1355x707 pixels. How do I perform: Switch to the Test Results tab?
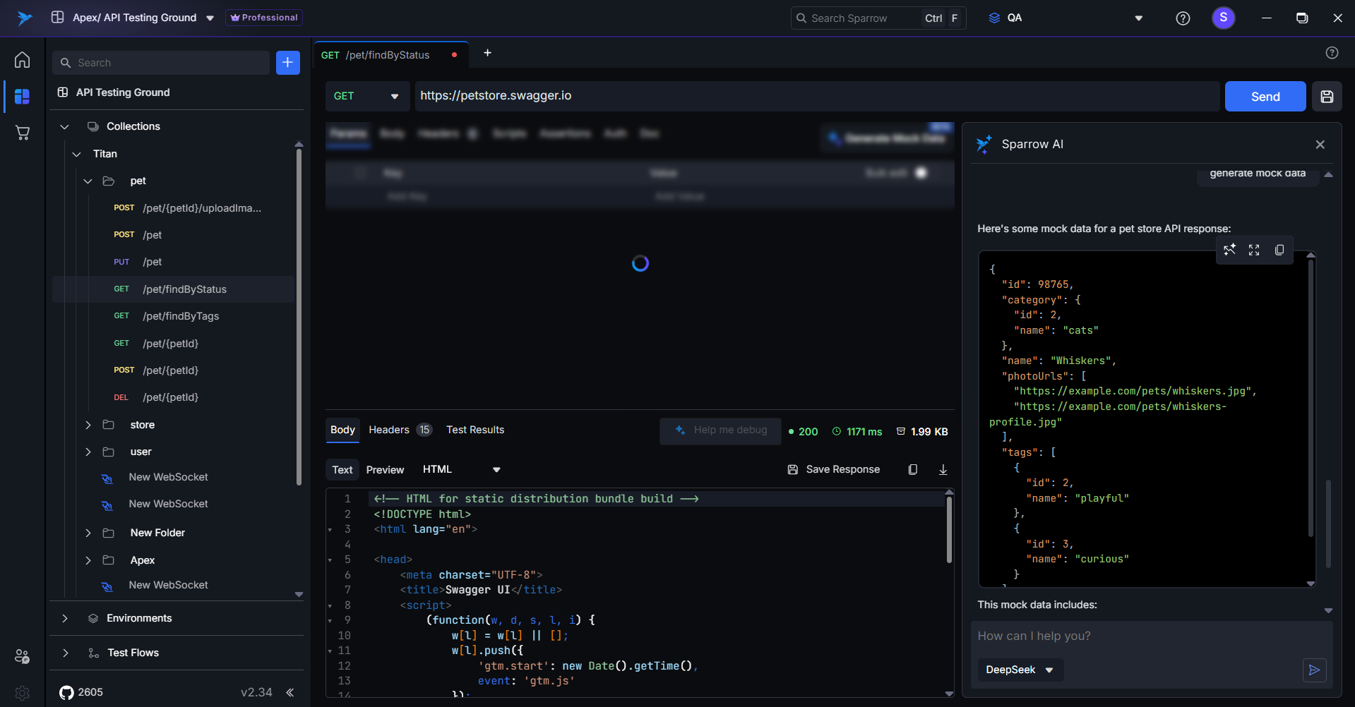pyautogui.click(x=475, y=430)
